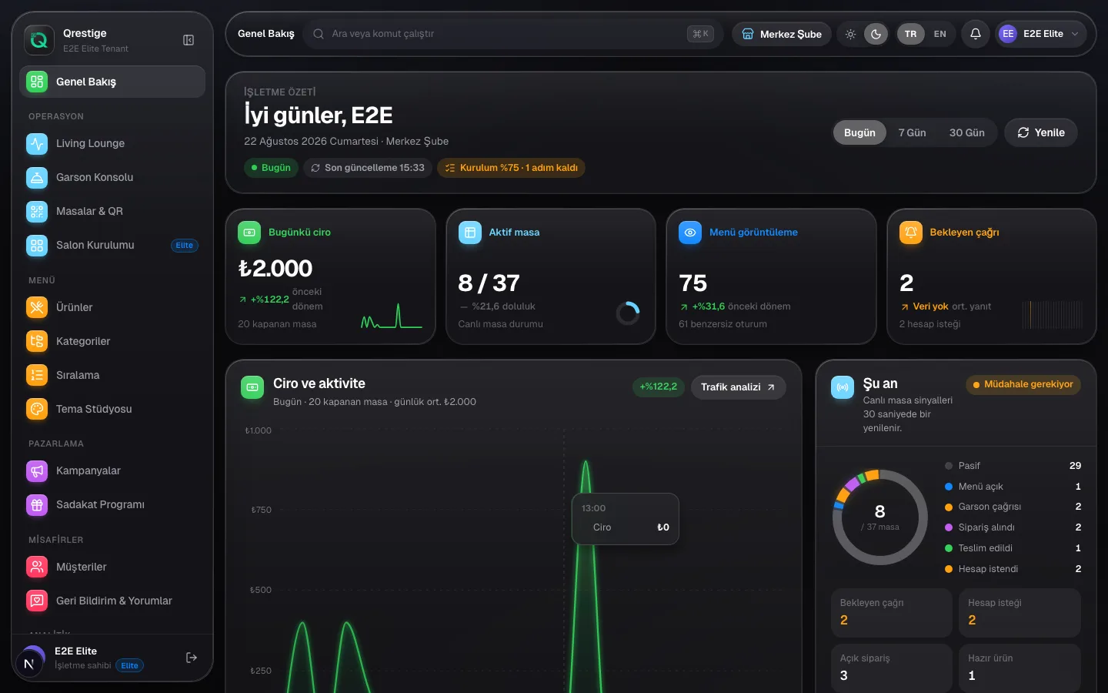Select EN language option
The height and width of the screenshot is (693, 1108).
pyautogui.click(x=940, y=34)
